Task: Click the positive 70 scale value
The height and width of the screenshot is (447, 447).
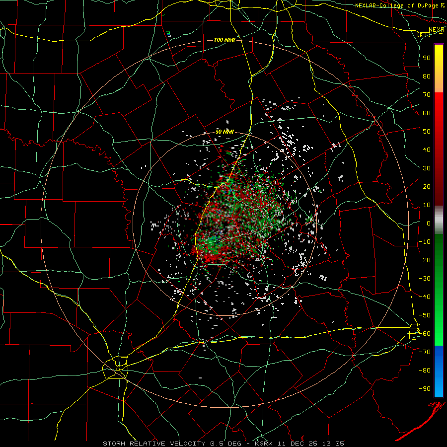Action: 427,95
